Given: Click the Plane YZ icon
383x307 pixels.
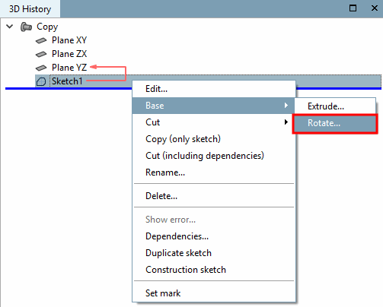Looking at the screenshot, I should pyautogui.click(x=41, y=68).
